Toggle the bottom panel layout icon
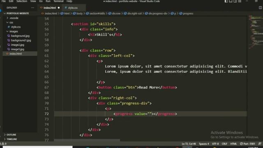This screenshot has height=148, width=263. pyautogui.click(x=231, y=1)
